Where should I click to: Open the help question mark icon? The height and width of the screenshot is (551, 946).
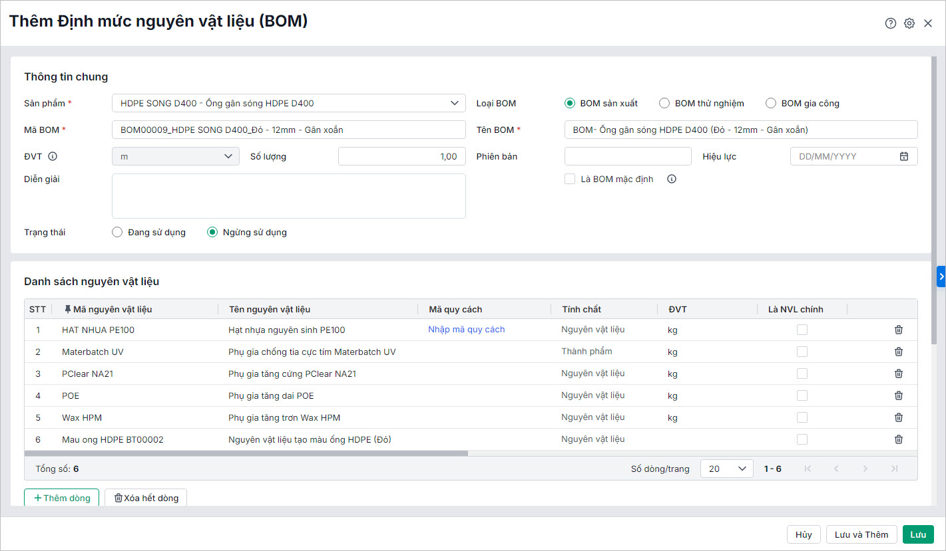point(890,23)
